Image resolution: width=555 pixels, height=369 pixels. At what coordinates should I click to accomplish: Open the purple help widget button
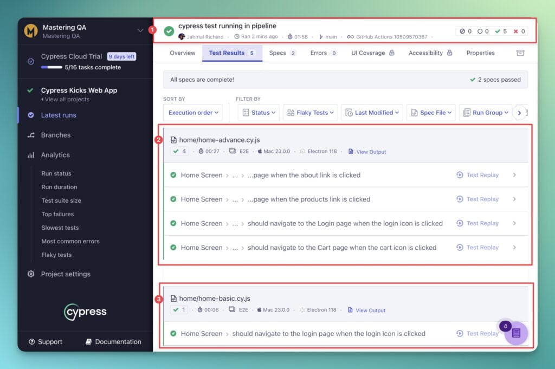click(516, 333)
